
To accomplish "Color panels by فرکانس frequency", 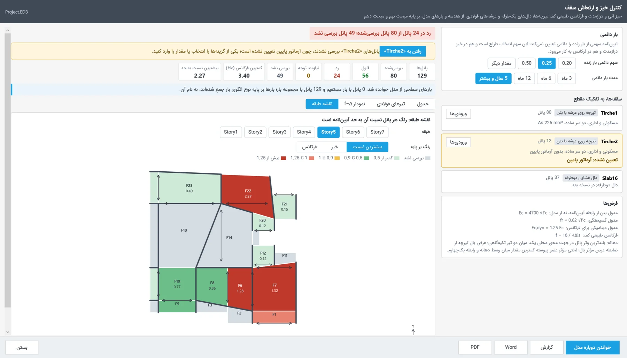I will [309, 147].
